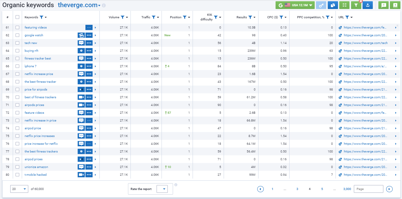Jump to page 3,000 in pagination

pos(347,189)
